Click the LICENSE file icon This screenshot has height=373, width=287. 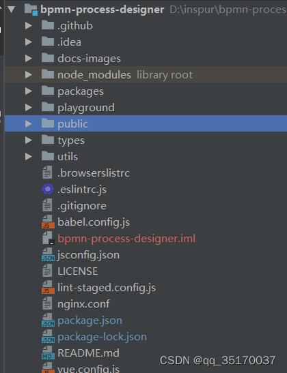coord(47,271)
